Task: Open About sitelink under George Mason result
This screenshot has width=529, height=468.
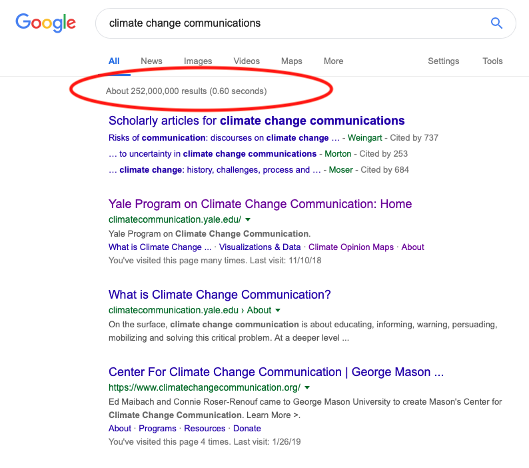Action: click(120, 429)
